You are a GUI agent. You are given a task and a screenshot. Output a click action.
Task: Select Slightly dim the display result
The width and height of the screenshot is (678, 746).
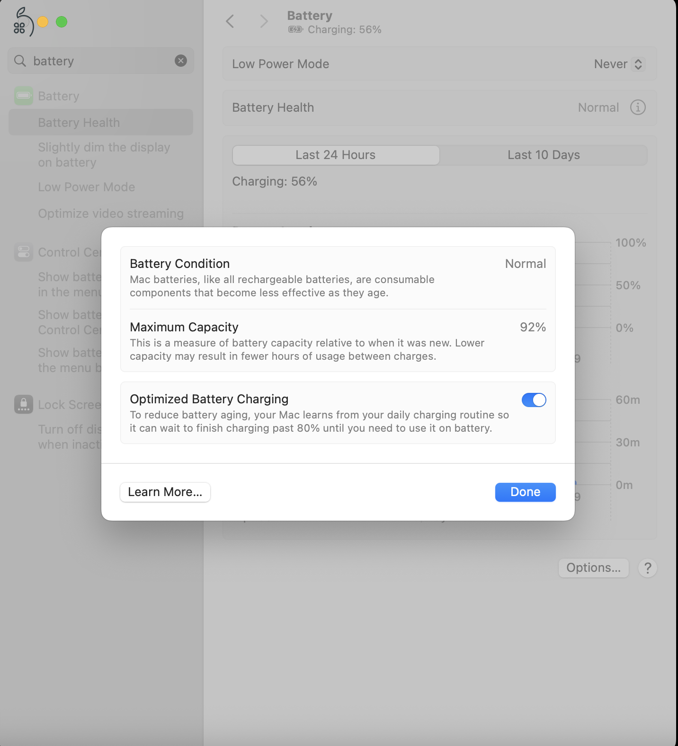pyautogui.click(x=104, y=155)
